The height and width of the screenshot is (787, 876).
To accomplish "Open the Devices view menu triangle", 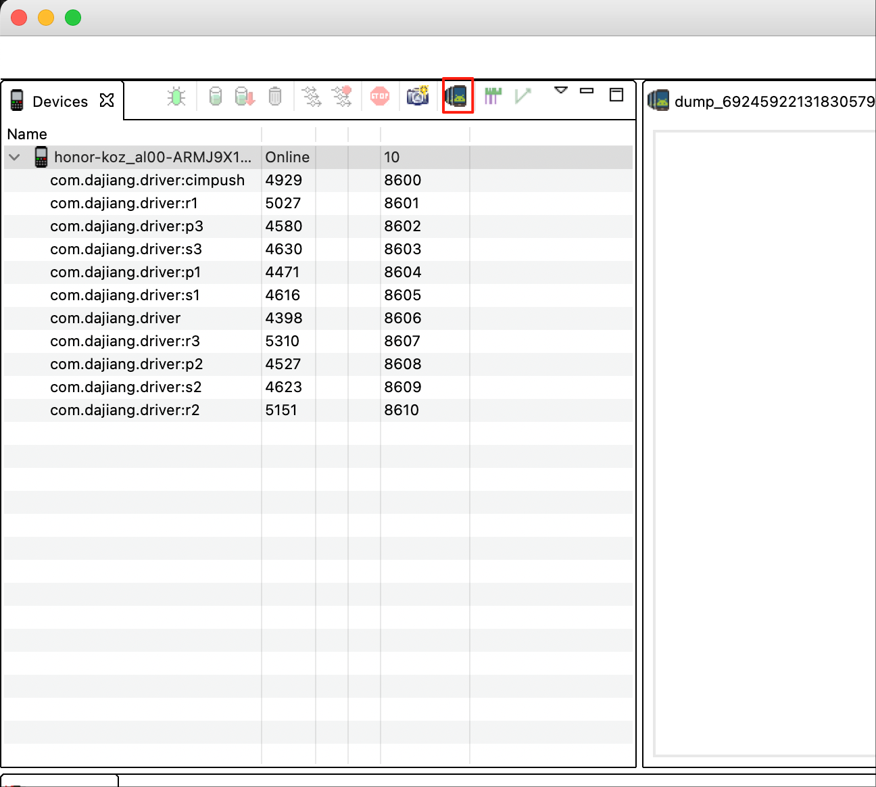I will pyautogui.click(x=561, y=90).
